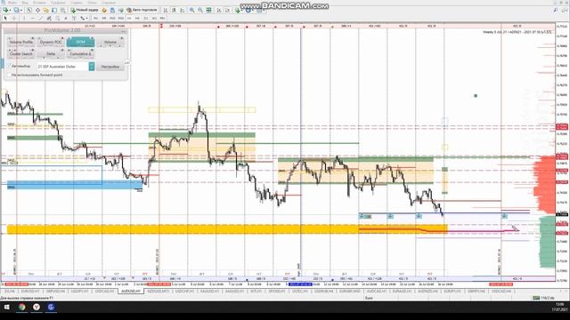Select the H4 timeframe button
The width and height of the screenshot is (570, 320).
click(137, 18)
